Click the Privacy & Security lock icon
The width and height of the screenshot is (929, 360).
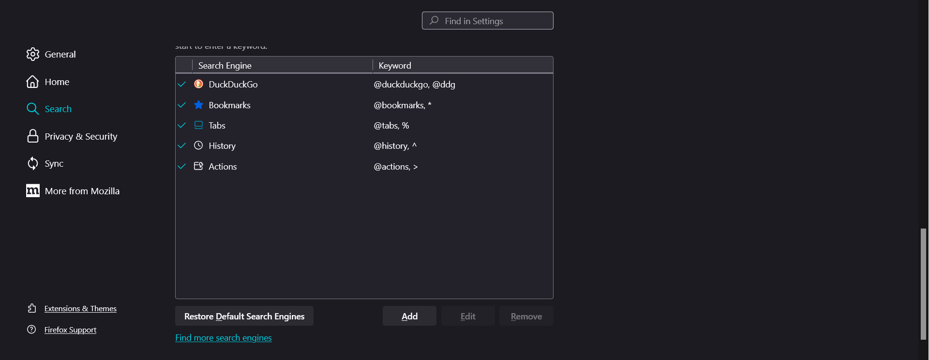32,136
